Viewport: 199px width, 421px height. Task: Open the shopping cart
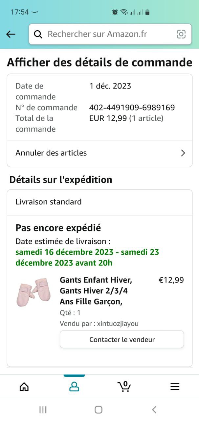[124, 386]
